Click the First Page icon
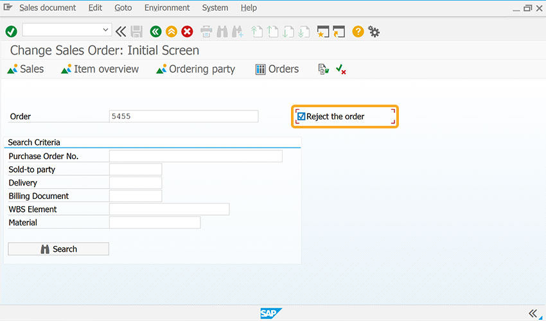Screen dimensions: 546x321 tap(257, 31)
